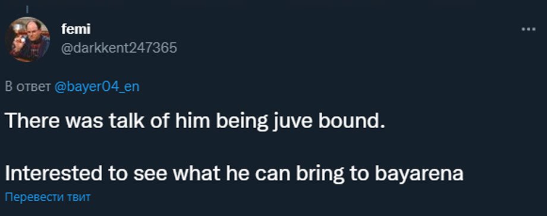
Task: Follow the @bayer04_en mention link
Action: (x=97, y=86)
